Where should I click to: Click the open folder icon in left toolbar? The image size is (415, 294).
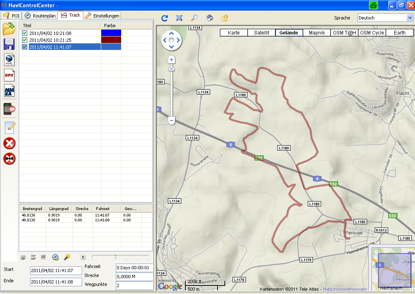tap(9, 29)
